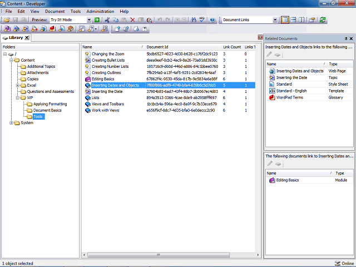Click the Check In up-arrow document icon
This screenshot has height=267, width=356.
coord(117,29)
